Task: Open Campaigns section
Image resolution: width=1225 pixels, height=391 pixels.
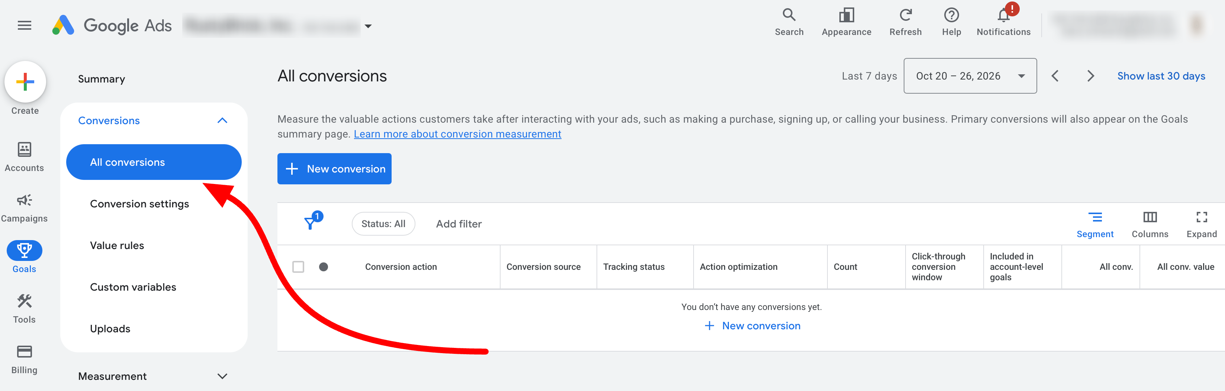Action: coord(24,208)
